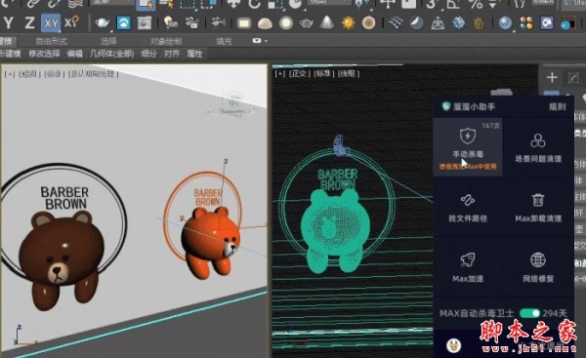Viewport: 586px width, 358px height.
Task: Click the yellow sun light icon
Action: [x=348, y=23]
